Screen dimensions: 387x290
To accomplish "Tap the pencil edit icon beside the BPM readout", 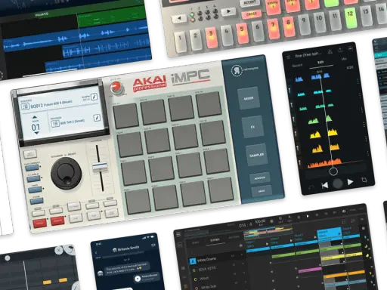I will pos(94,97).
